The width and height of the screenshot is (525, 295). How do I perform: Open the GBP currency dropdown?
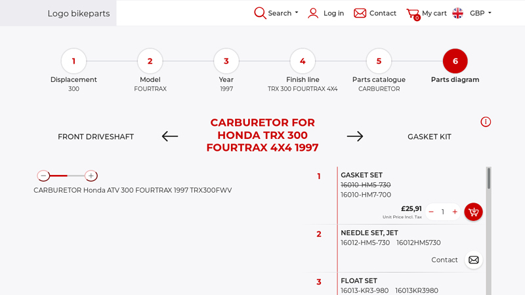pyautogui.click(x=480, y=13)
